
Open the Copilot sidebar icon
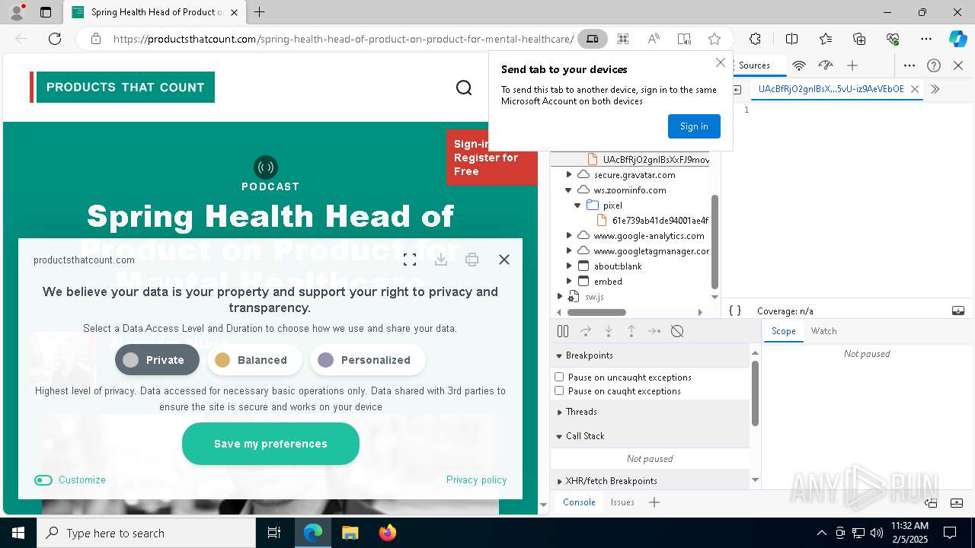[x=957, y=39]
